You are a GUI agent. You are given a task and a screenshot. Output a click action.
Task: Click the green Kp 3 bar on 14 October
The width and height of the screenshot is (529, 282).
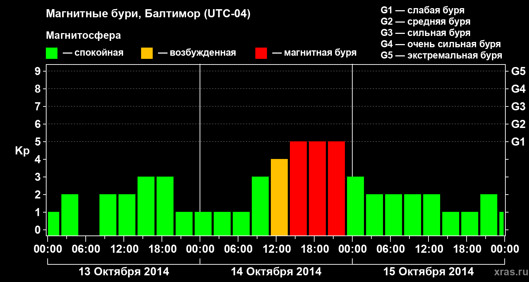point(260,206)
